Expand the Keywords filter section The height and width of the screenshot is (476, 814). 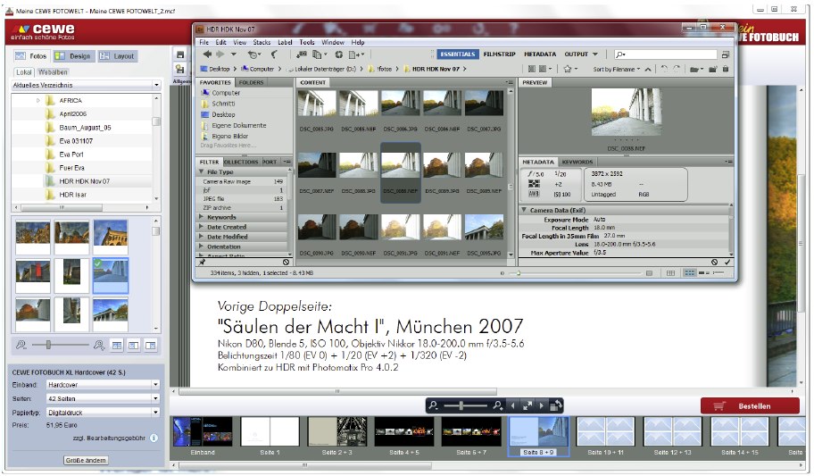(221, 217)
